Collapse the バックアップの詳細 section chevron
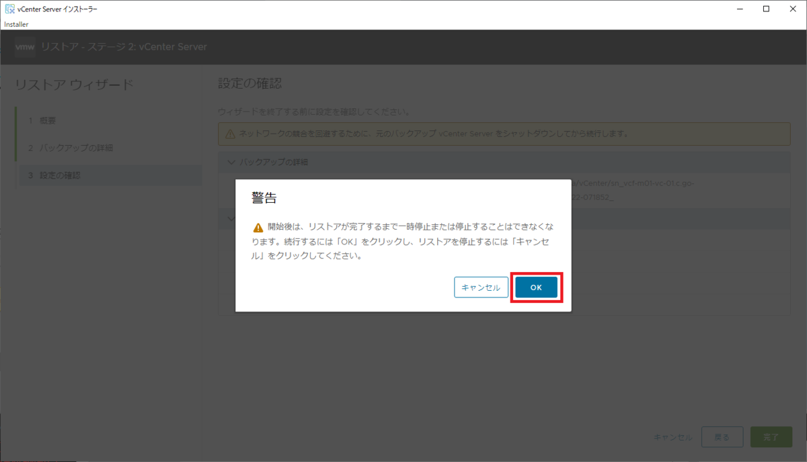 click(232, 162)
